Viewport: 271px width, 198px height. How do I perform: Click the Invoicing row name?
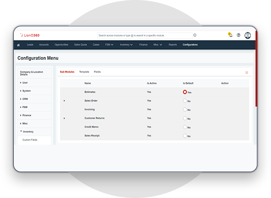click(90, 109)
